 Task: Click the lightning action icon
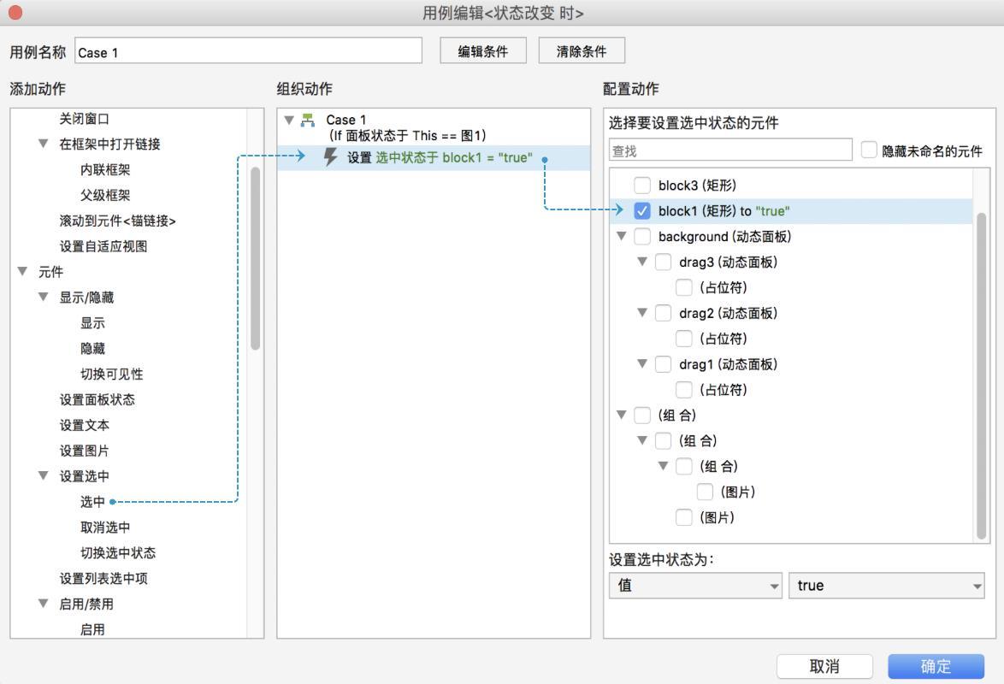click(330, 157)
